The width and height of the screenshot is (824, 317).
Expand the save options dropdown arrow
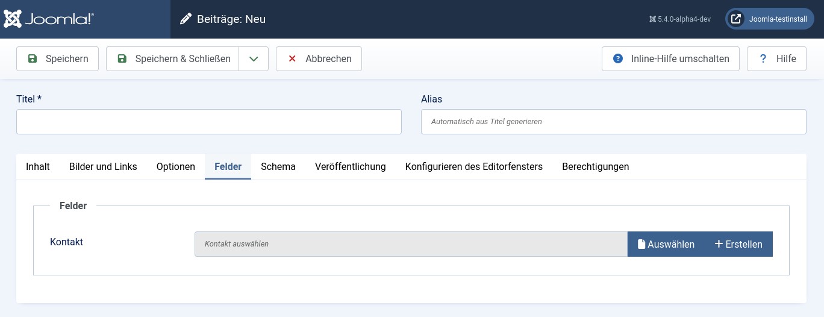point(254,59)
